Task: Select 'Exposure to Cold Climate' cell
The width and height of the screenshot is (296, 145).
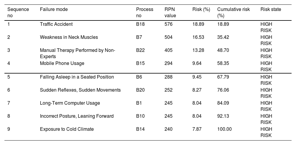Action: pos(67,129)
